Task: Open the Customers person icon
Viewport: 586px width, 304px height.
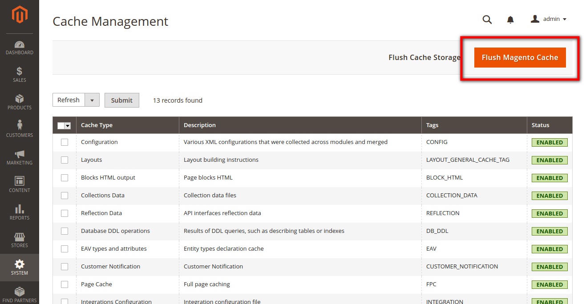Action: [x=20, y=126]
